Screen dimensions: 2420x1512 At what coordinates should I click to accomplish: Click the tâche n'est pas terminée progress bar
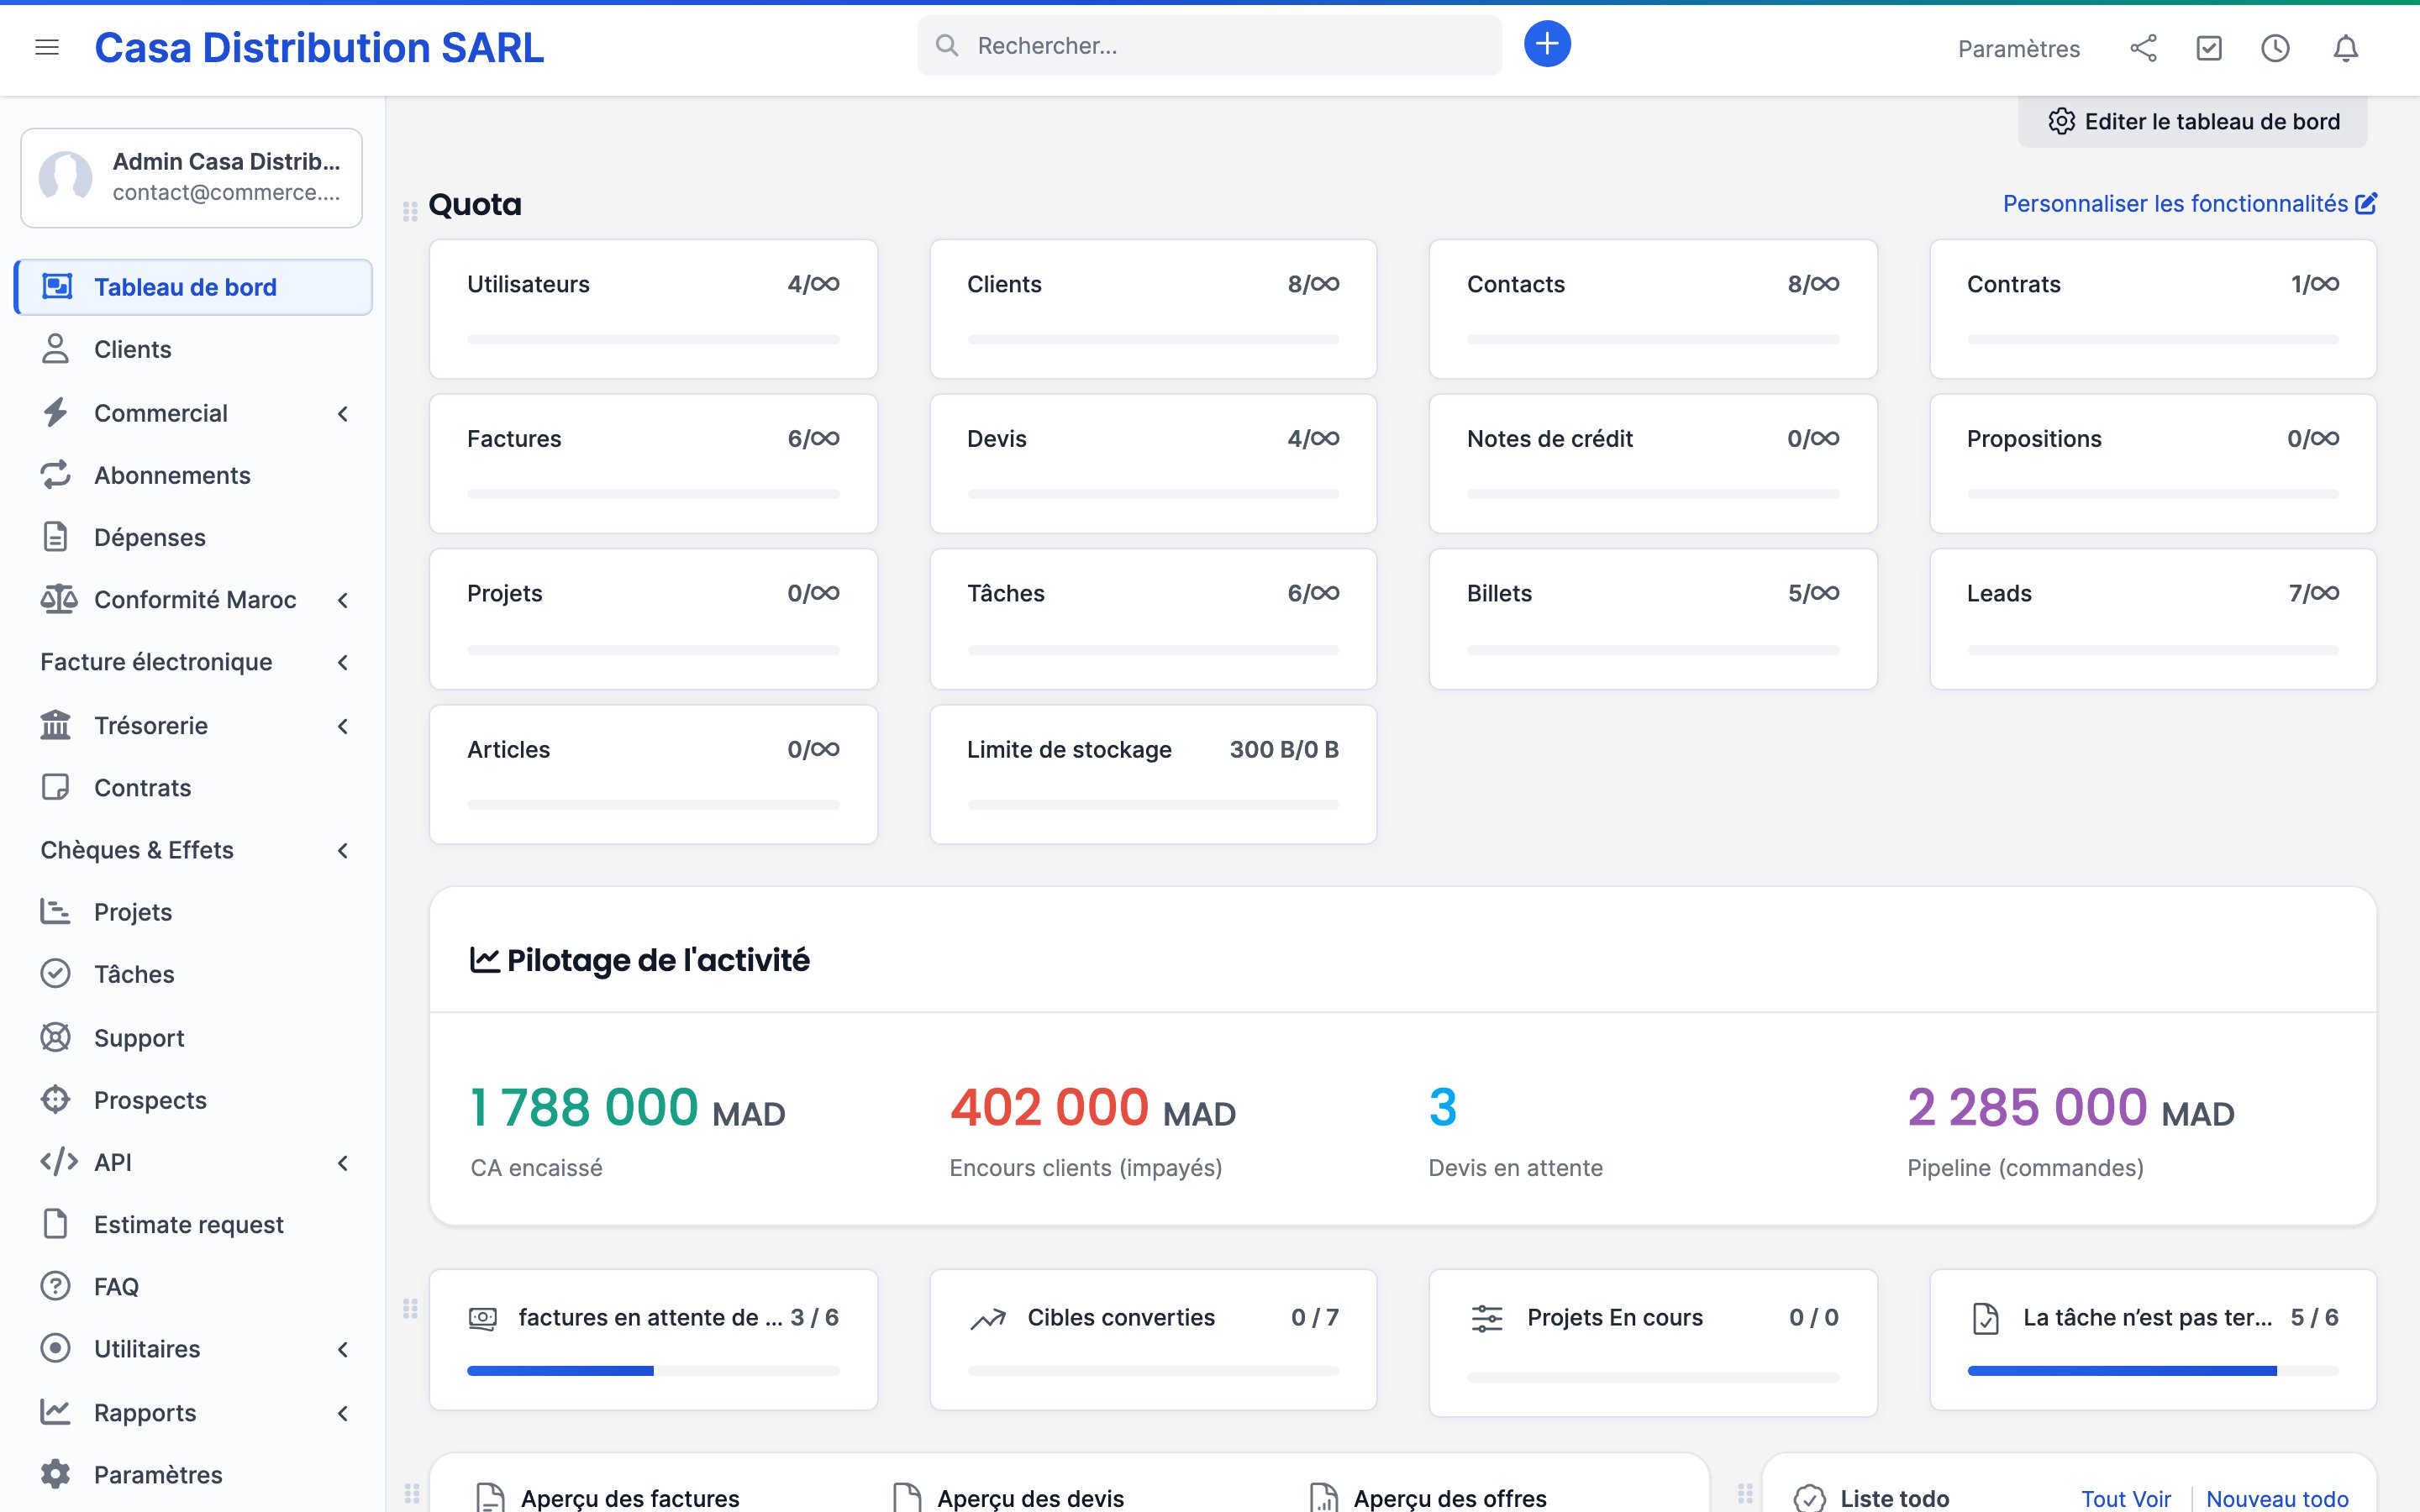2152,1370
